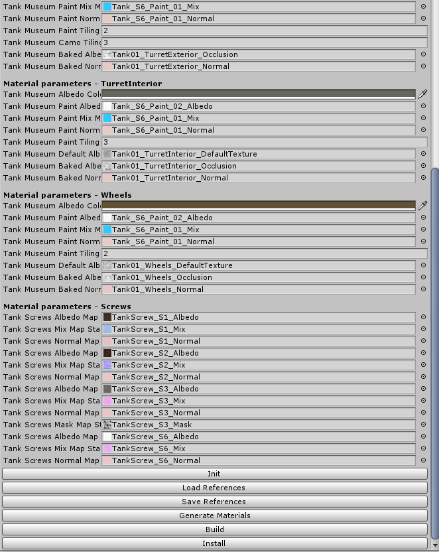Open object picker for TankScrew_S6_Normal
Viewport: 439px width, 552px height.
423,460
